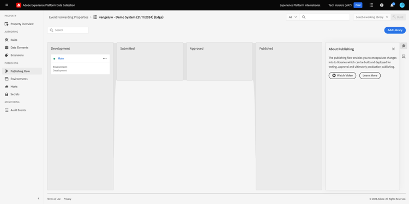Screen dimensions: 409x204
Task: Click the magnifier icon in top search
Action: tap(304, 17)
